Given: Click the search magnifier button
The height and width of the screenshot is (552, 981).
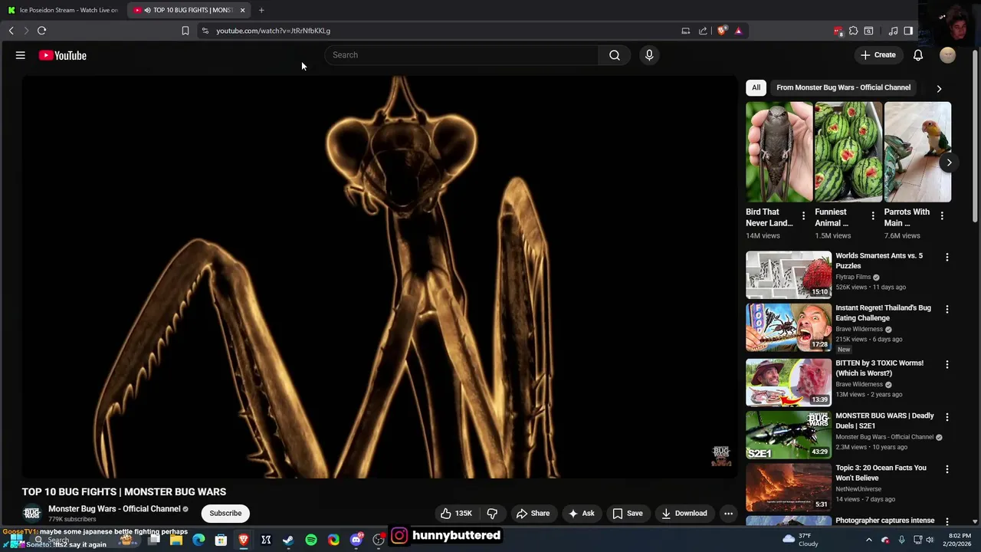Looking at the screenshot, I should point(614,55).
